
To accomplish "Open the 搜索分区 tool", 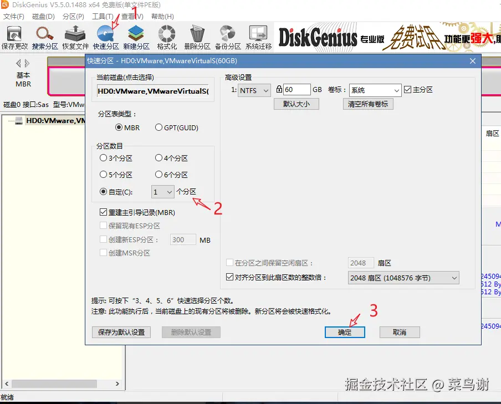I will tap(45, 37).
